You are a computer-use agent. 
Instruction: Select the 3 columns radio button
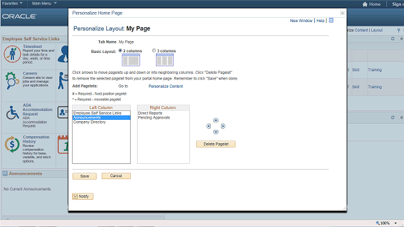[154, 50]
